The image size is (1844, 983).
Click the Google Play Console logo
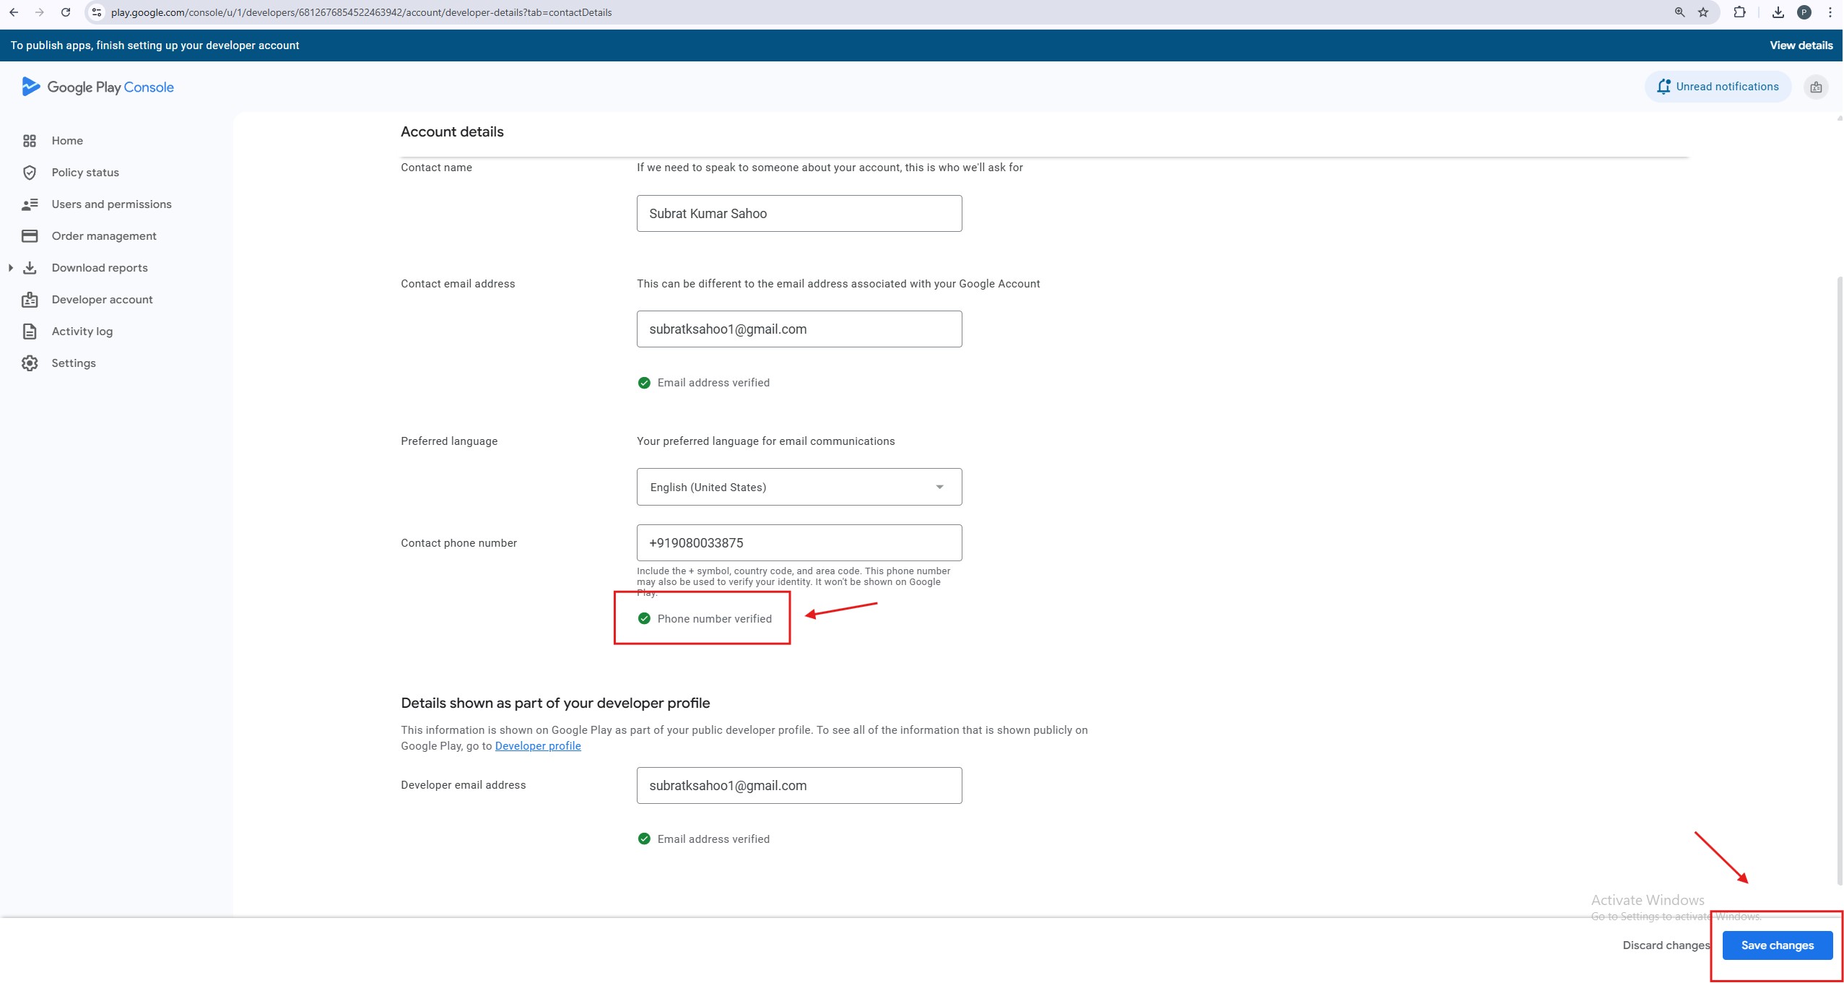[97, 87]
